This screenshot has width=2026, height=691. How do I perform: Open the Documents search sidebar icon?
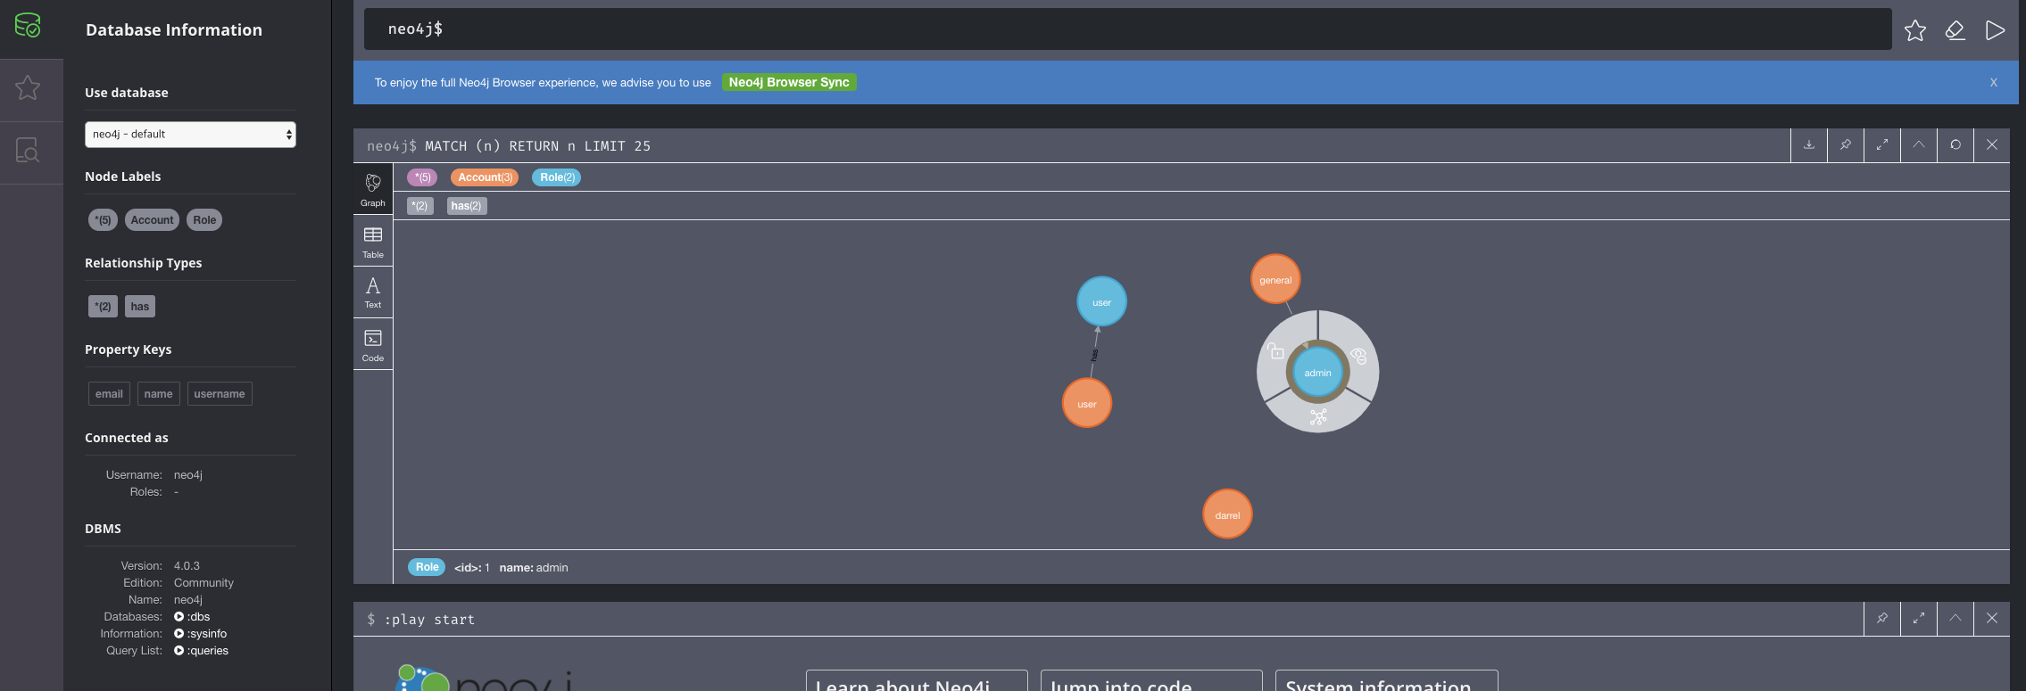pos(28,150)
